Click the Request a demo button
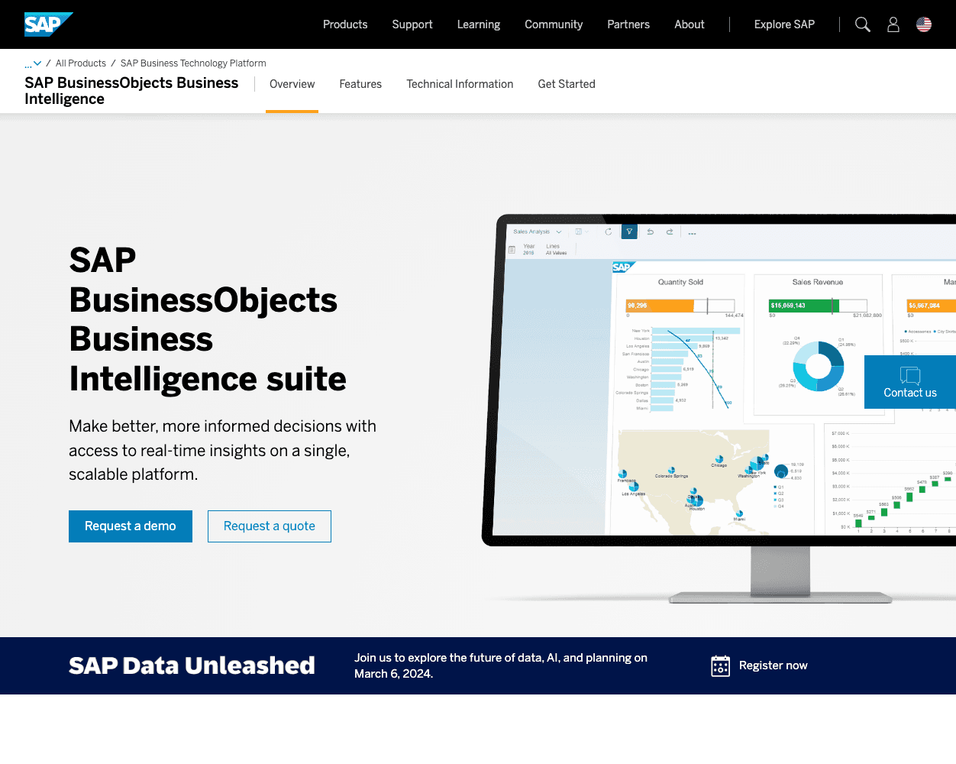 131,526
